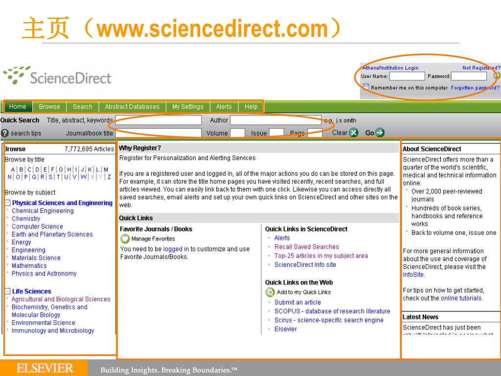The height and width of the screenshot is (376, 501).
Task: Open the Help tab
Action: click(x=251, y=106)
